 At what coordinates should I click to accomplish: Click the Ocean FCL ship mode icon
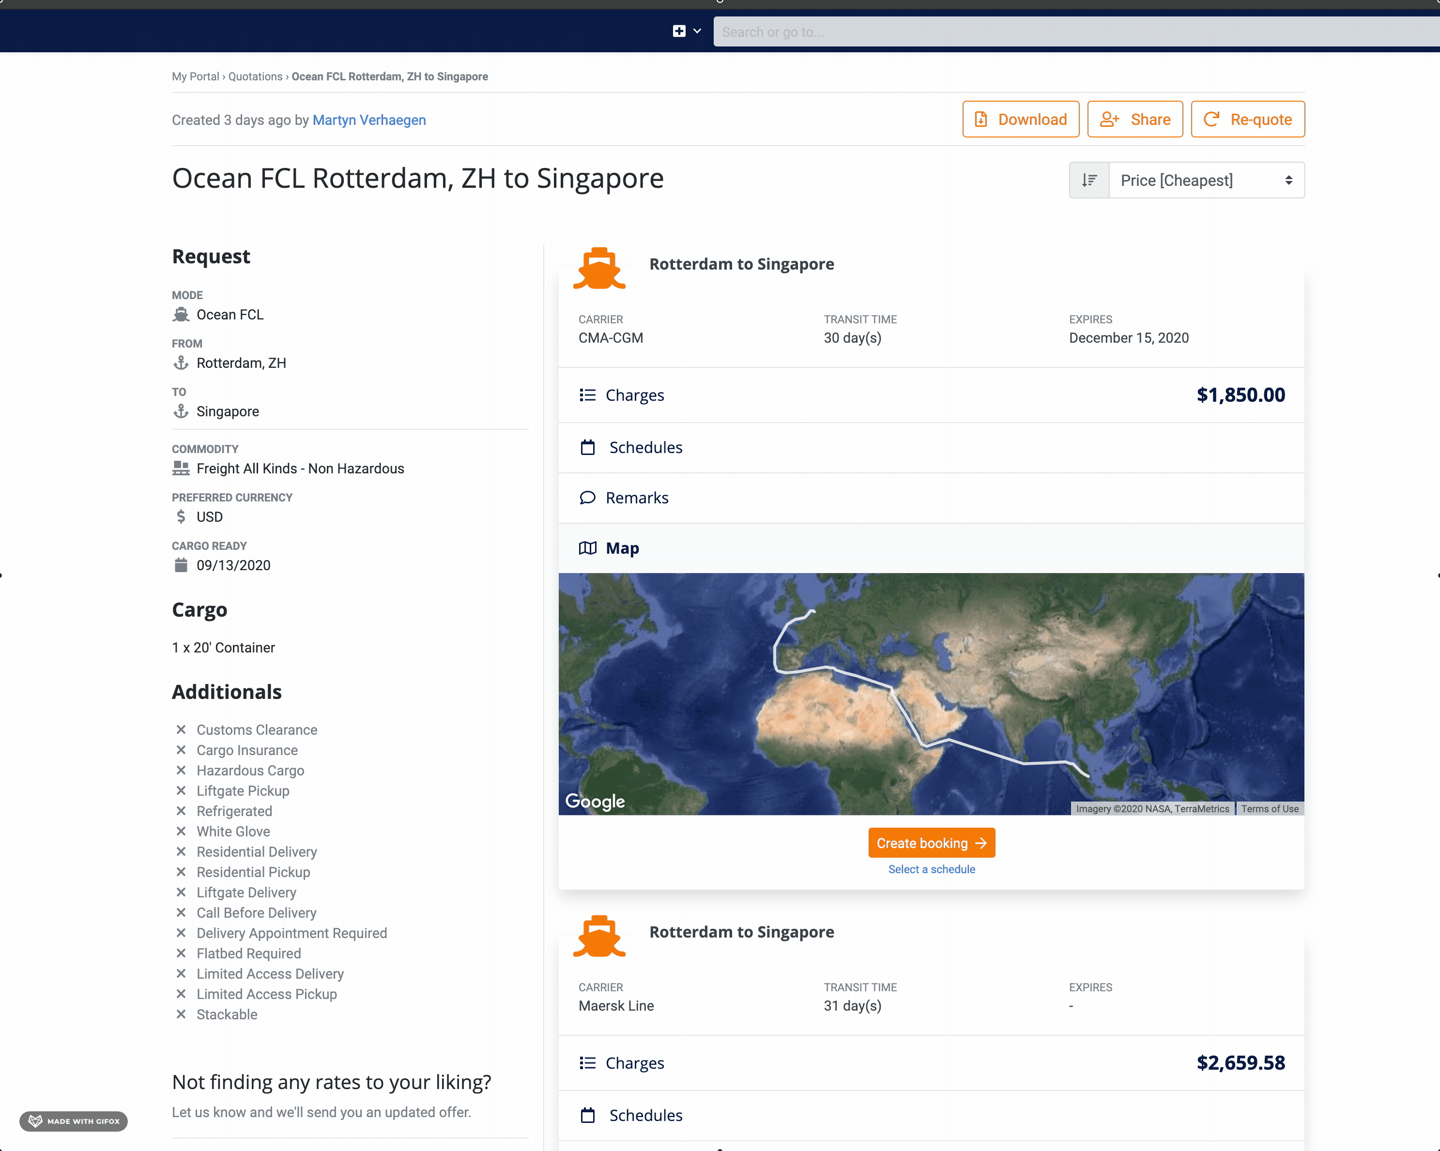click(x=181, y=315)
